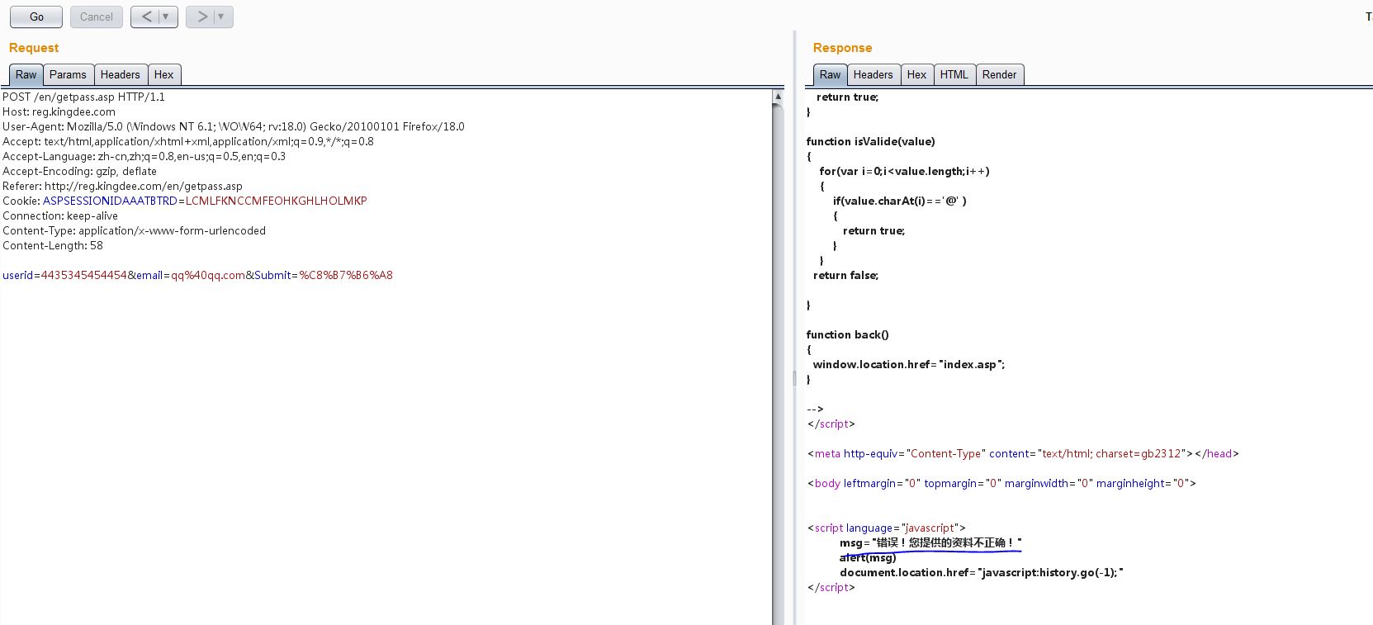
Task: Go forward with the right arrow history button
Action: [x=202, y=17]
